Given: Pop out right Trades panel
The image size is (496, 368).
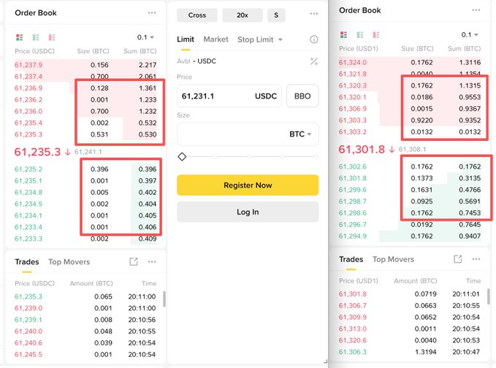Looking at the screenshot, I should click(458, 259).
